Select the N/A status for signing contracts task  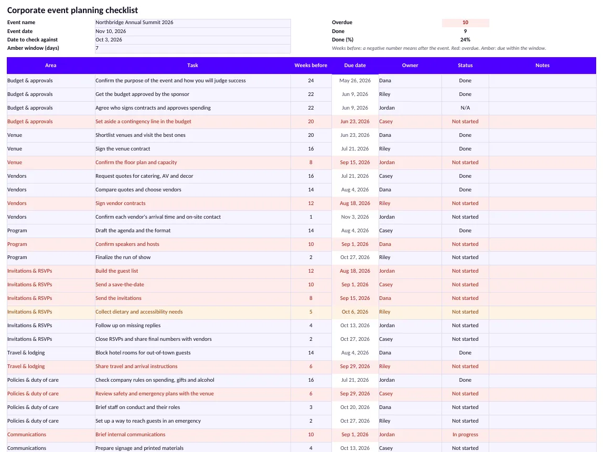[x=465, y=108]
